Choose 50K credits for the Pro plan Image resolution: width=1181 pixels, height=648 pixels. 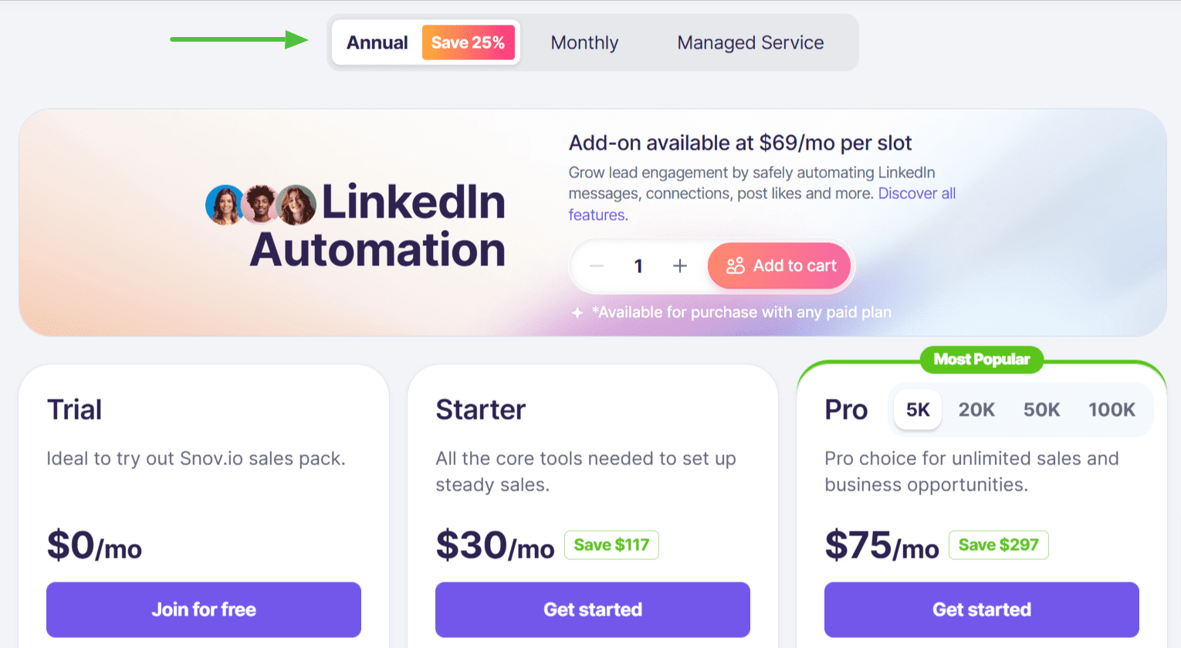pyautogui.click(x=1041, y=410)
